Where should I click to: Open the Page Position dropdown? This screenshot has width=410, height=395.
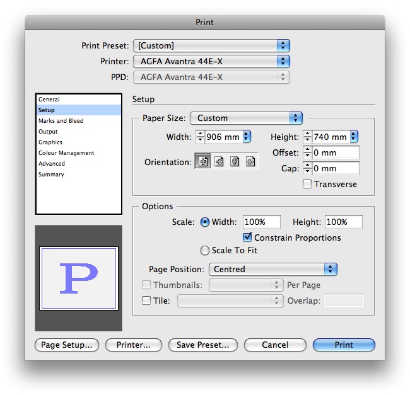[x=273, y=269]
